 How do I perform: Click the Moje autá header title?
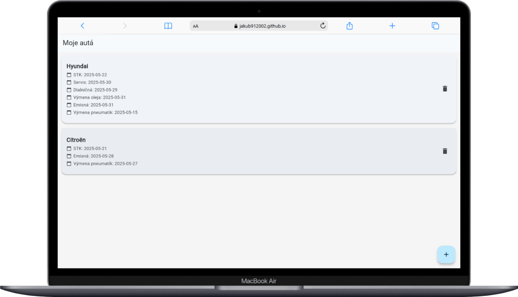78,43
